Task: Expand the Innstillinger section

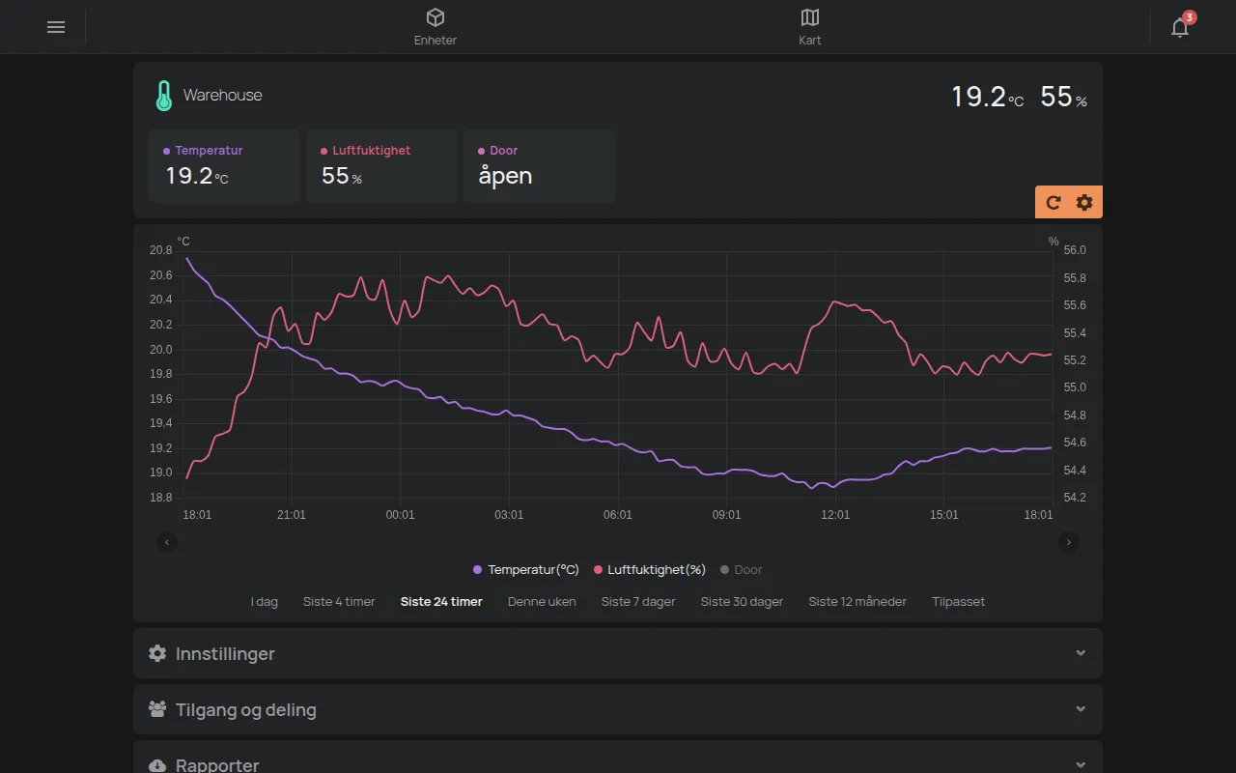Action: [618, 654]
